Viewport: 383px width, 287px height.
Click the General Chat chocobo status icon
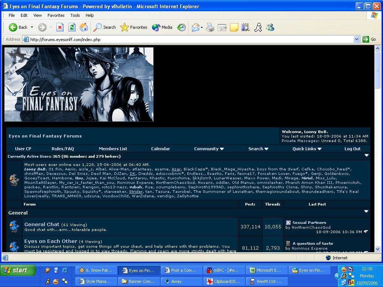(x=14, y=226)
